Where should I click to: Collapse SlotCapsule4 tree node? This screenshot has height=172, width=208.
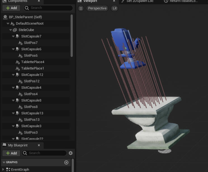[x=13, y=88]
